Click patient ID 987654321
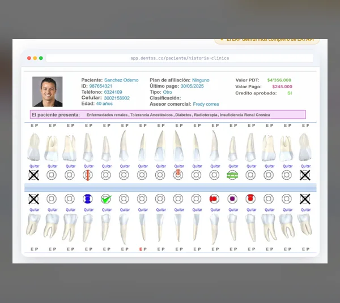 101,86
